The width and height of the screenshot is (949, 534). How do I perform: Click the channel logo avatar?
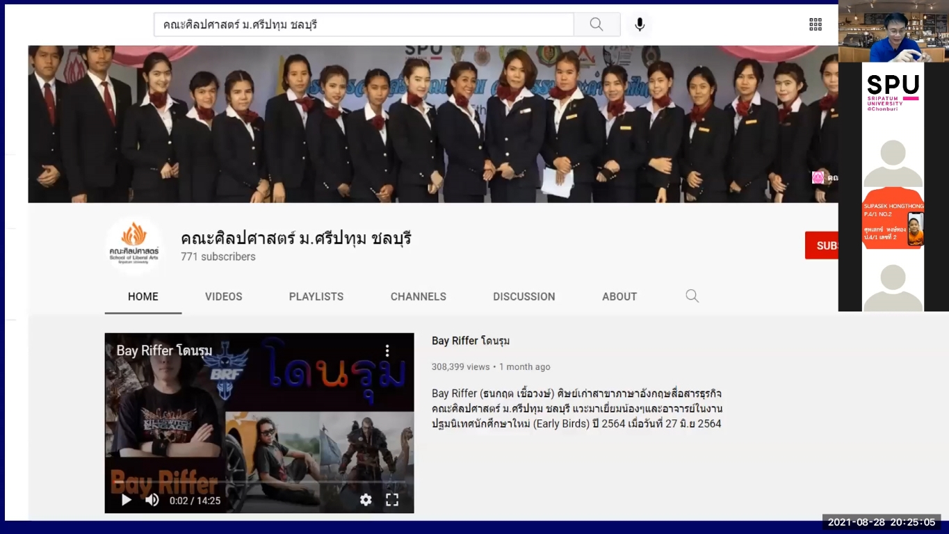pos(133,245)
